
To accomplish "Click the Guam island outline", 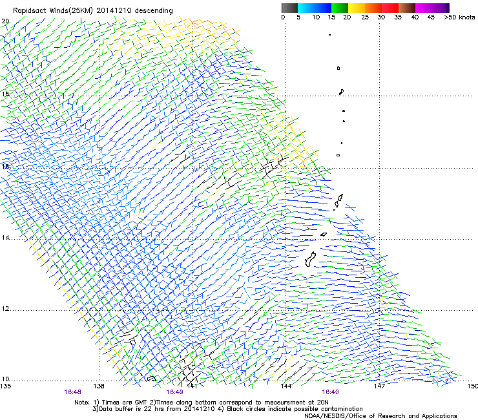I will click(310, 259).
